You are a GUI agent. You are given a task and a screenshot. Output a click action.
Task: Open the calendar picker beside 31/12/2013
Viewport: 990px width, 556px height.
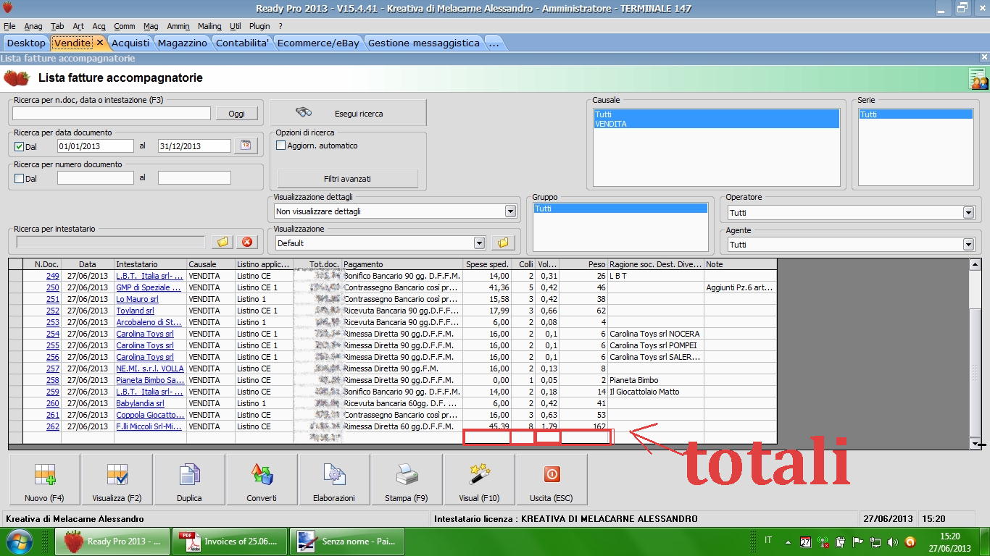pyautogui.click(x=246, y=146)
